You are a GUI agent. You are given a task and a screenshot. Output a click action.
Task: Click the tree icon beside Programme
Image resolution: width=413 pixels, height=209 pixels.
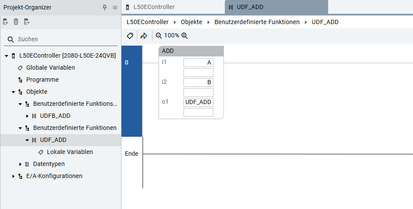coord(20,80)
